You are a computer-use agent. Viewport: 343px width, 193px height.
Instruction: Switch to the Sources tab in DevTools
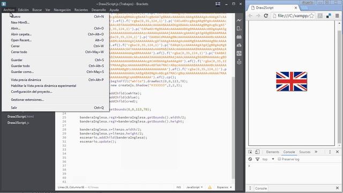coord(305,152)
